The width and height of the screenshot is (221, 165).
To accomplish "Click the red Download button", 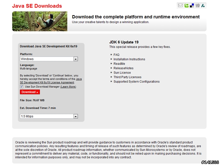I will pos(30,92).
